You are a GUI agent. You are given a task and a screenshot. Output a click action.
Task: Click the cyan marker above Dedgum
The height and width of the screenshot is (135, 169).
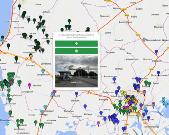point(45,107)
